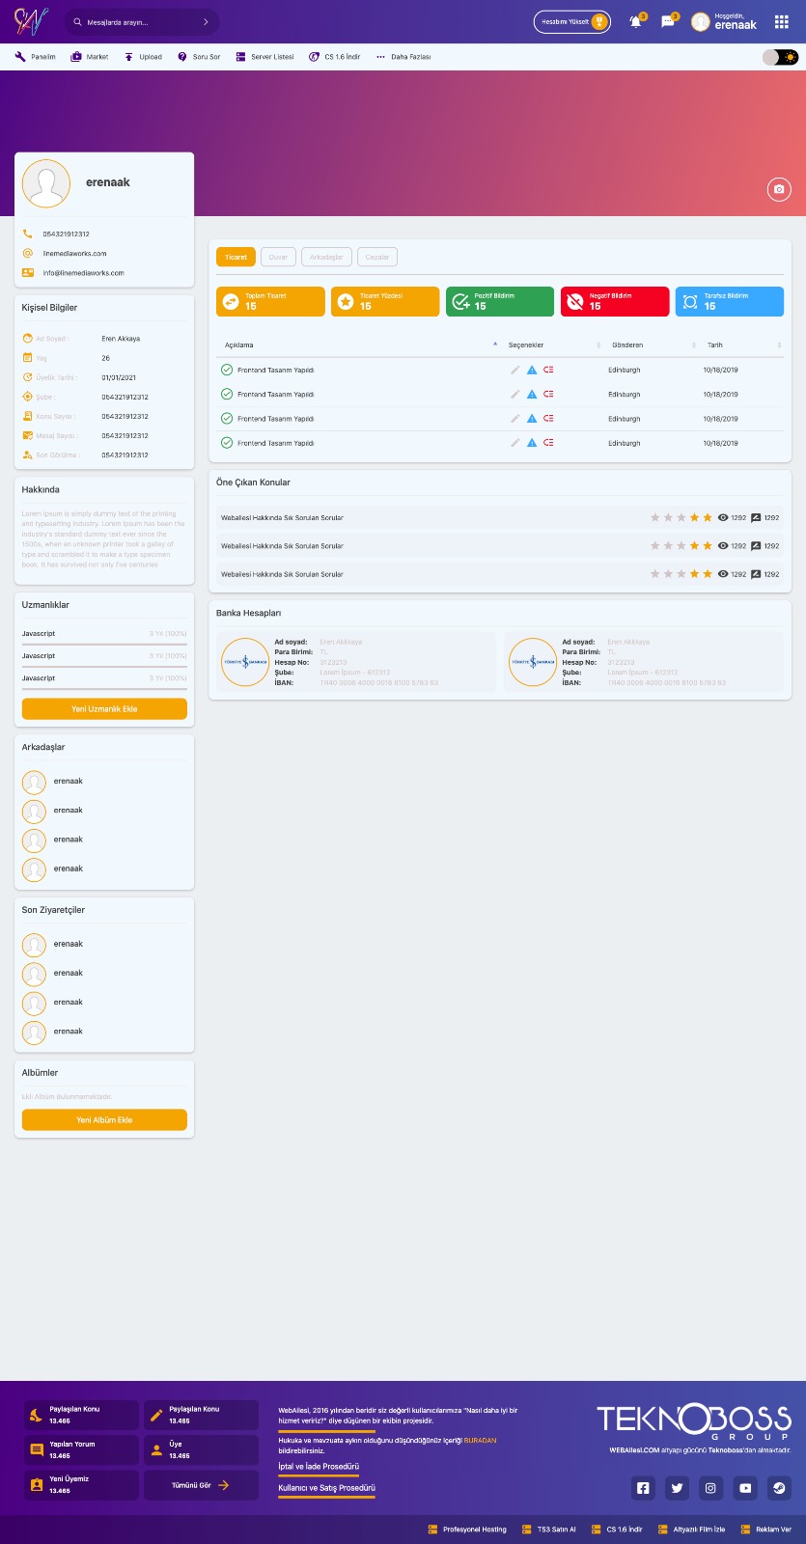Click the linemediaworks.com website text
The height and width of the screenshot is (1544, 806).
click(x=75, y=254)
